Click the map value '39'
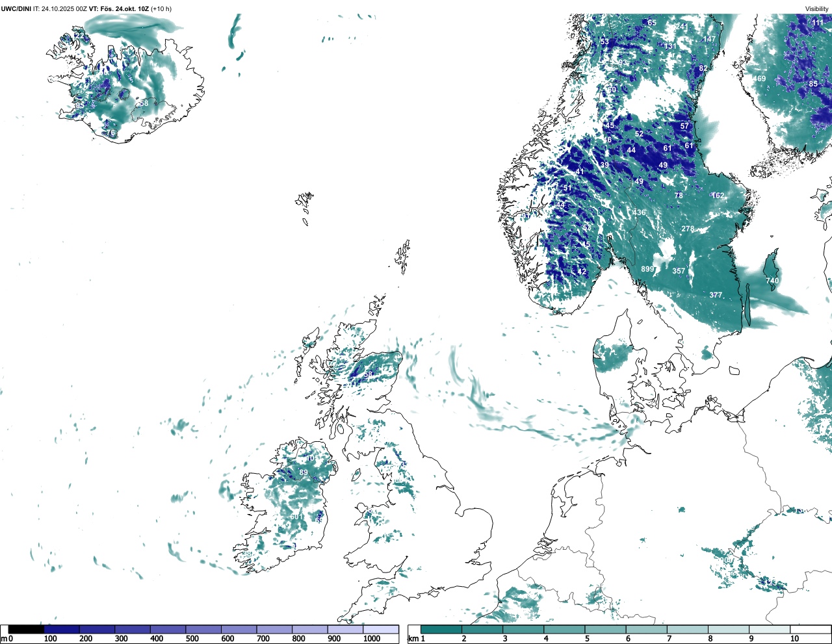 604,165
